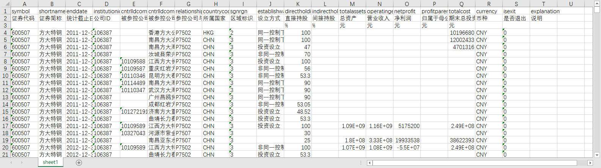Go to next sheet tab arrow

click(x=22, y=163)
